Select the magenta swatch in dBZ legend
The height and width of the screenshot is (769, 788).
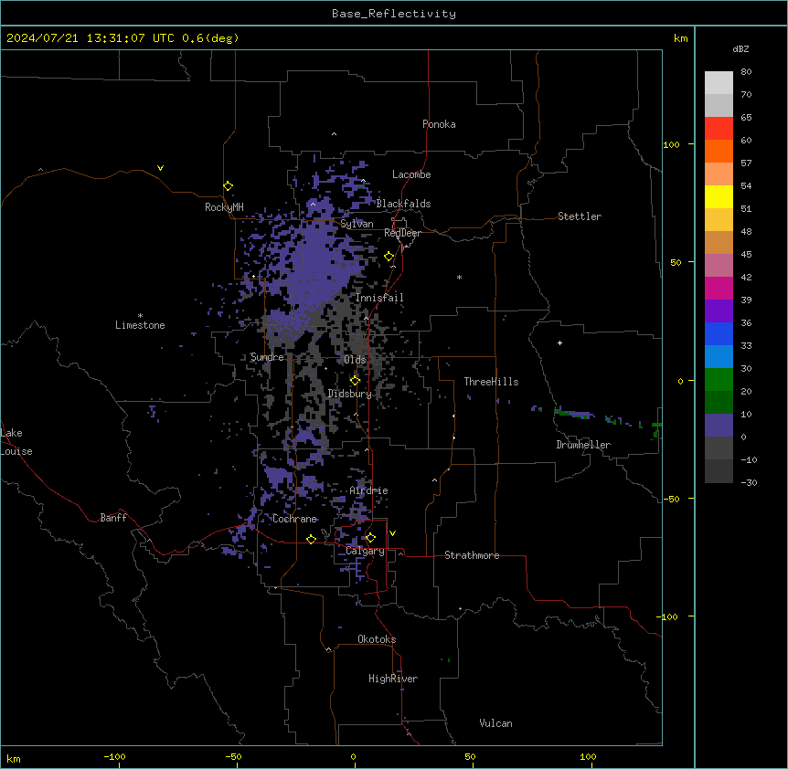719,288
